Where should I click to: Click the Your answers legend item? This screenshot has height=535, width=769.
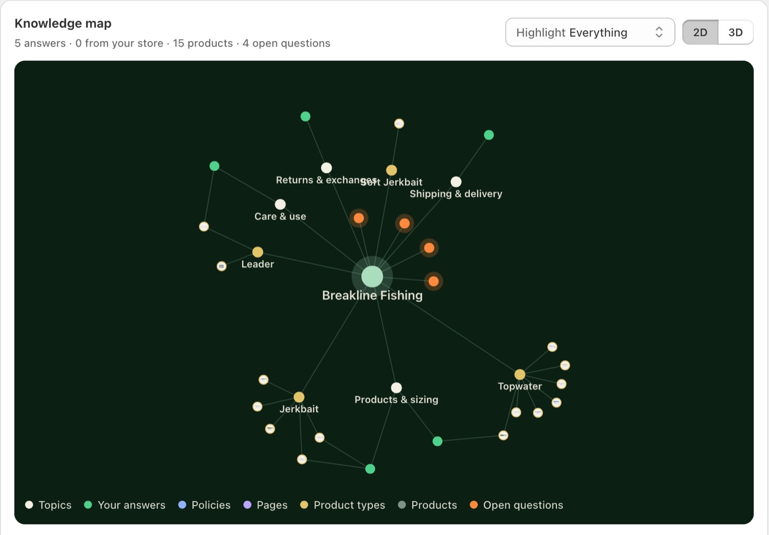click(125, 505)
